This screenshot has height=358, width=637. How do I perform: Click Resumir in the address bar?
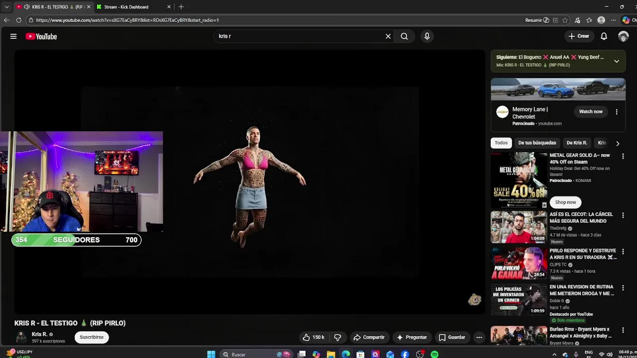click(537, 20)
